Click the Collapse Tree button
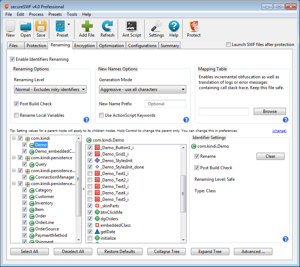Image resolution: width=300 pixels, height=267 pixels. [167, 252]
